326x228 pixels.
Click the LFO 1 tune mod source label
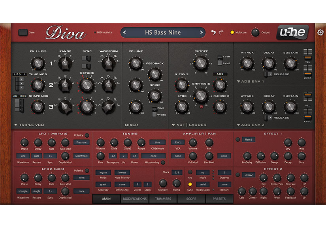click(x=19, y=74)
